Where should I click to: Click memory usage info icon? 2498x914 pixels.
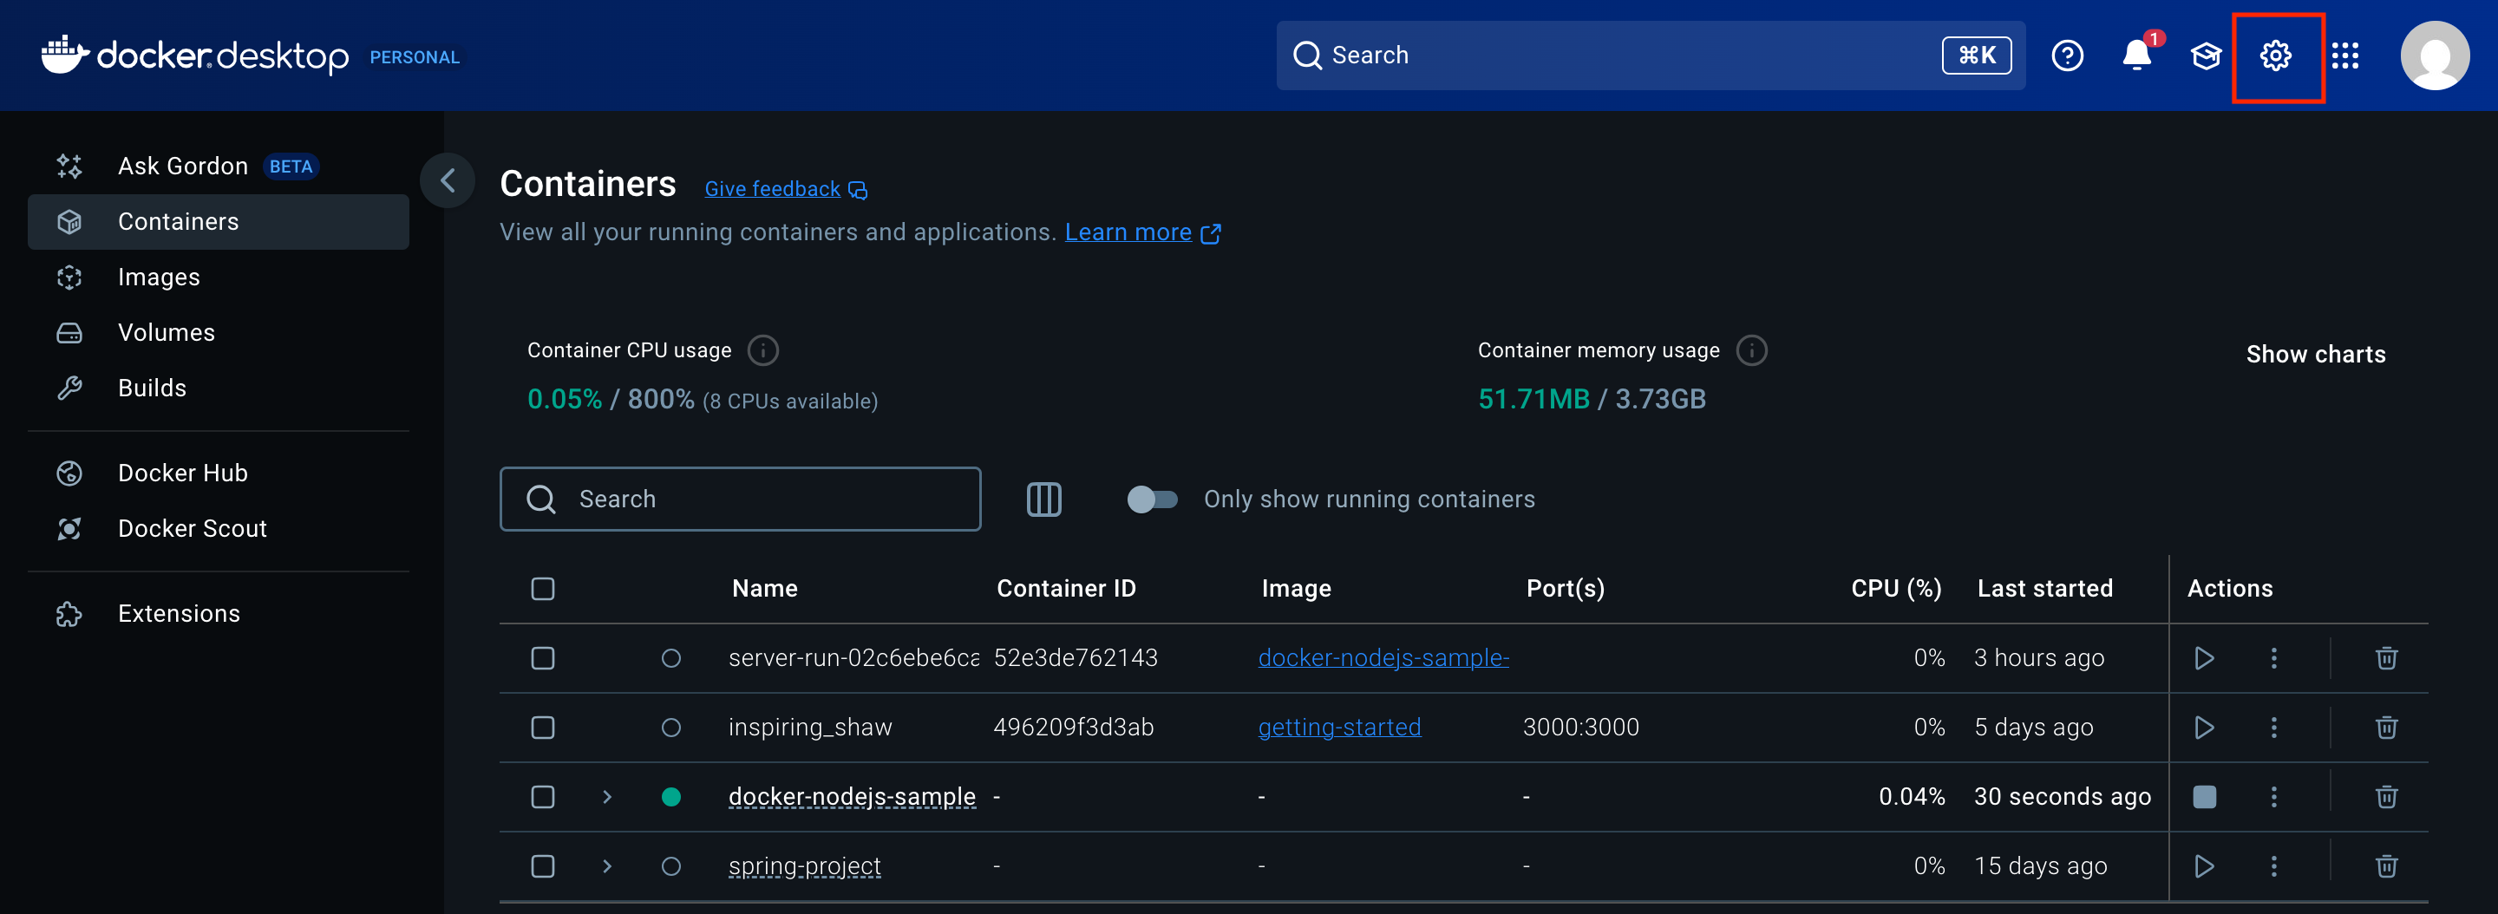(1751, 349)
